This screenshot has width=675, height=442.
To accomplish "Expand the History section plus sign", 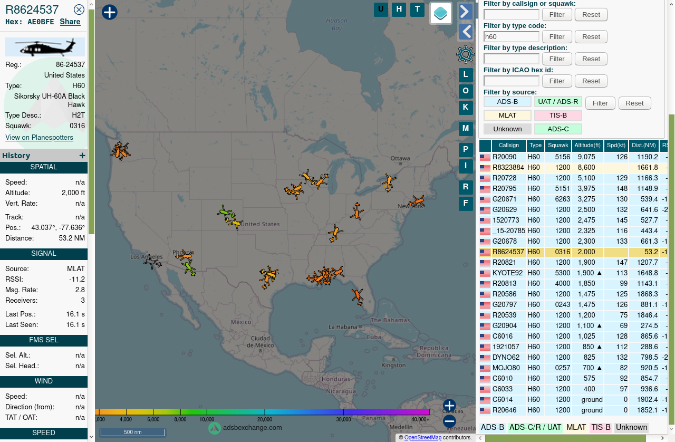I will (82, 156).
